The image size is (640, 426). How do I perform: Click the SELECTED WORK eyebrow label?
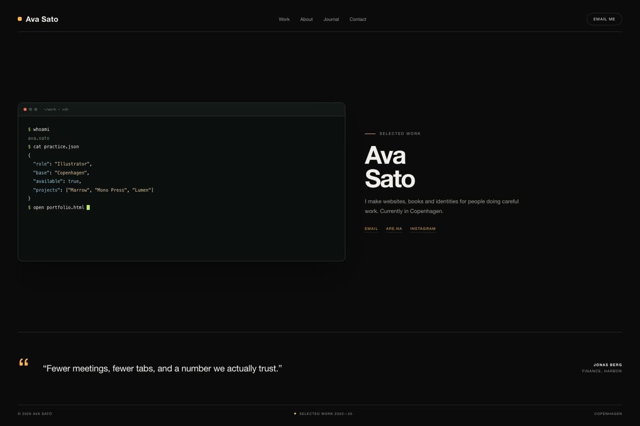[400, 134]
